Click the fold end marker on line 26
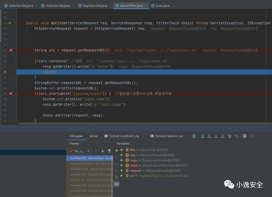This screenshot has height=197, width=272. pos(16,78)
